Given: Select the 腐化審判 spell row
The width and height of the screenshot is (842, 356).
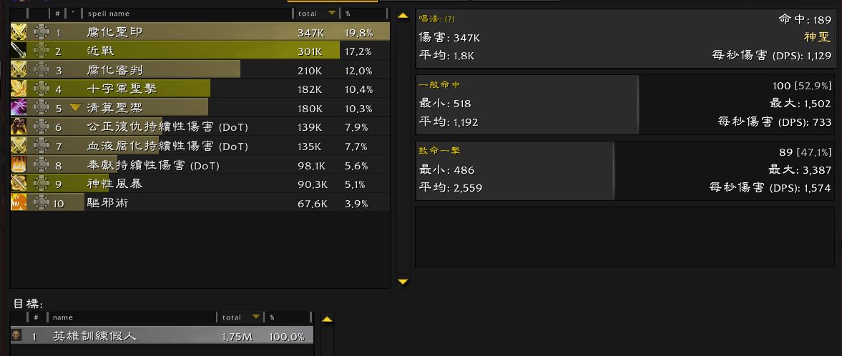Looking at the screenshot, I should 200,70.
